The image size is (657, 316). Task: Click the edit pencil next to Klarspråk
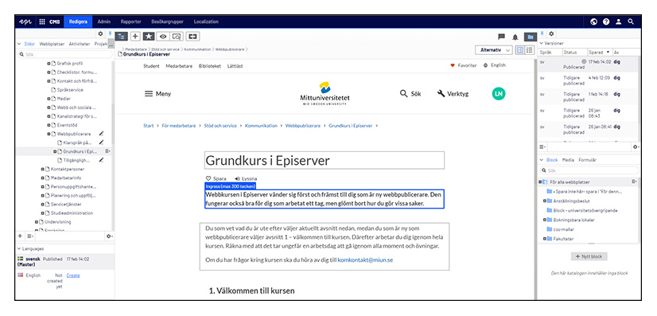101,142
